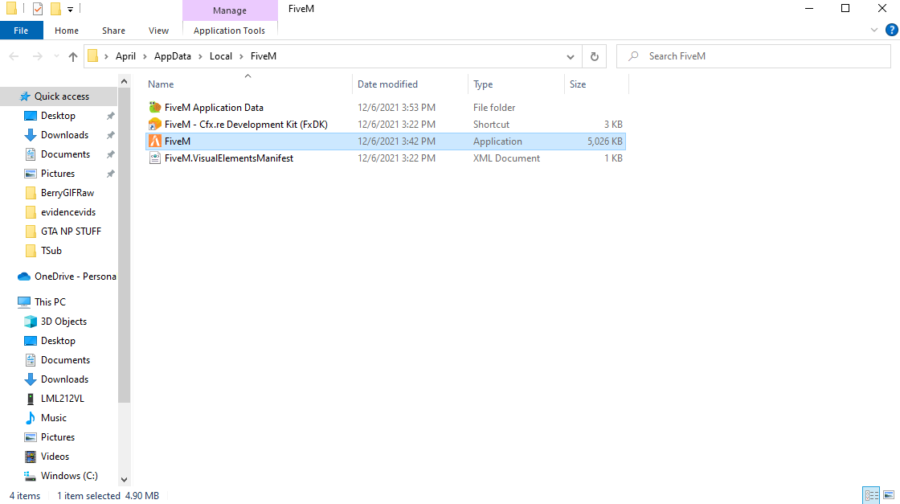
Task: Click the Documents icon under Quick access
Action: tap(31, 154)
